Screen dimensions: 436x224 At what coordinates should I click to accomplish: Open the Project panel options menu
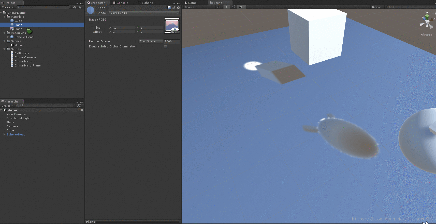tap(82, 3)
